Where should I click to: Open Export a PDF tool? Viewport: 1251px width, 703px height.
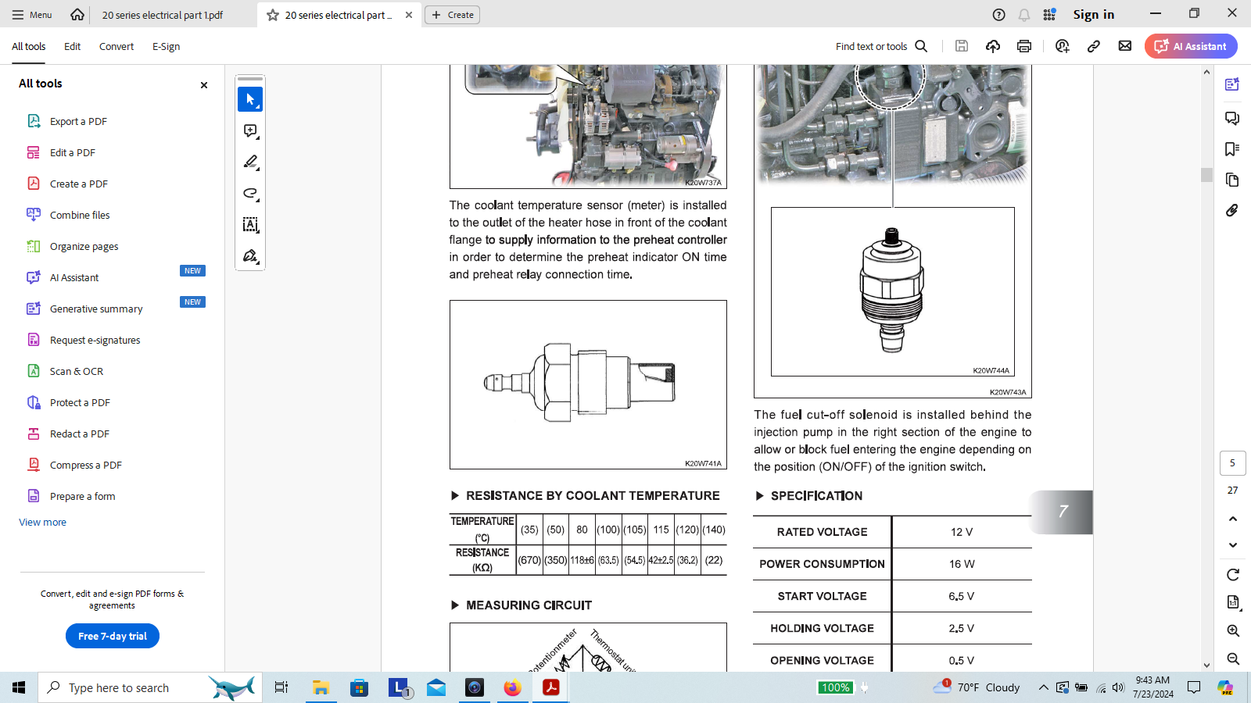78,121
